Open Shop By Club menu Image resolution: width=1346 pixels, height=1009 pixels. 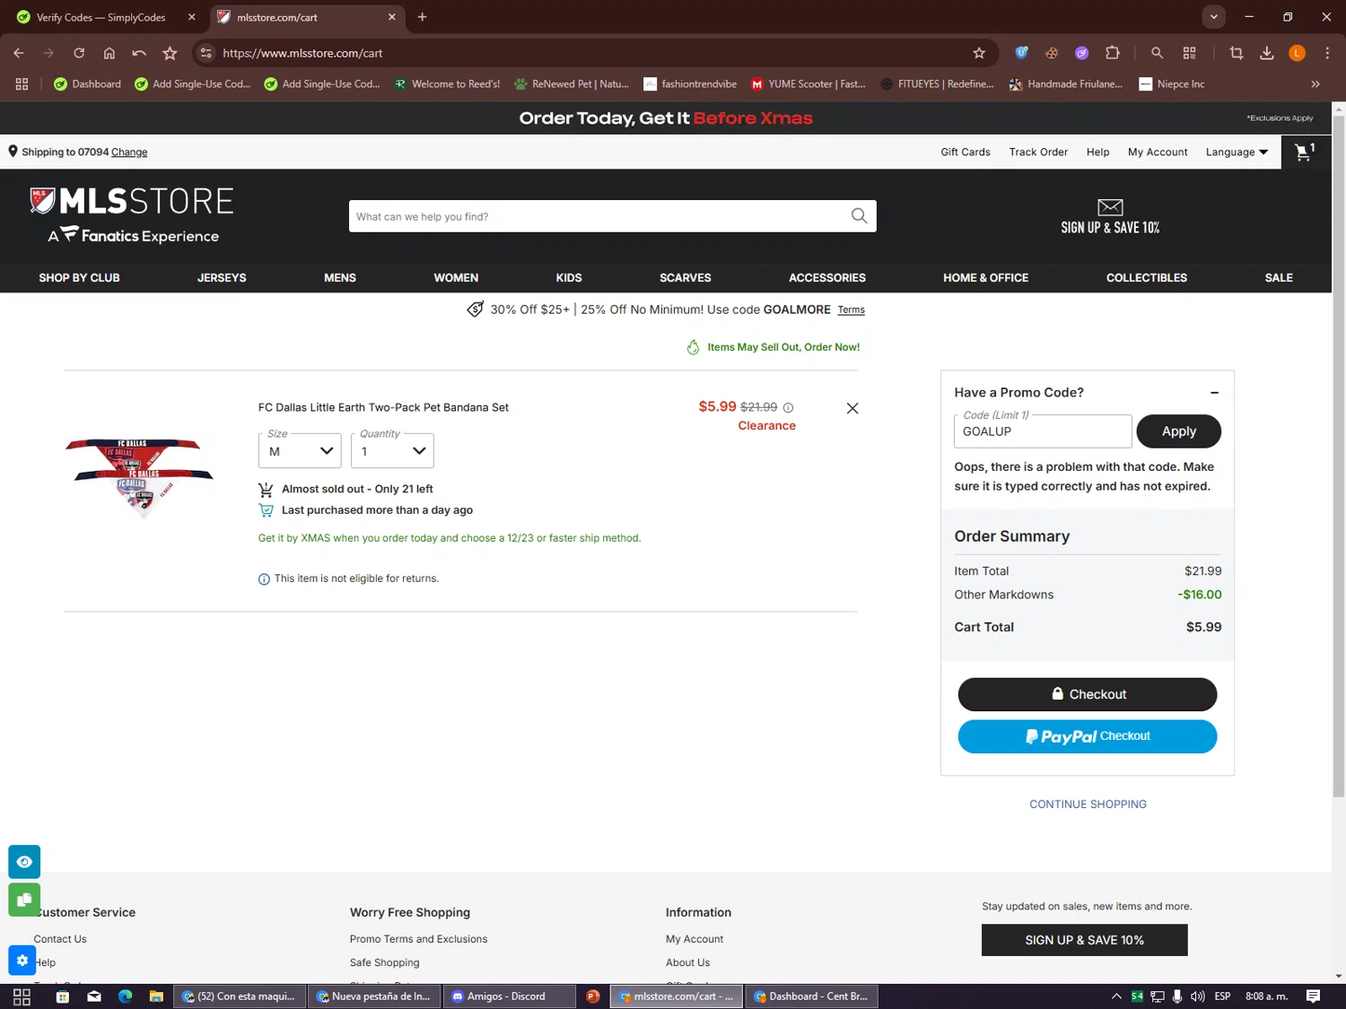click(x=79, y=278)
